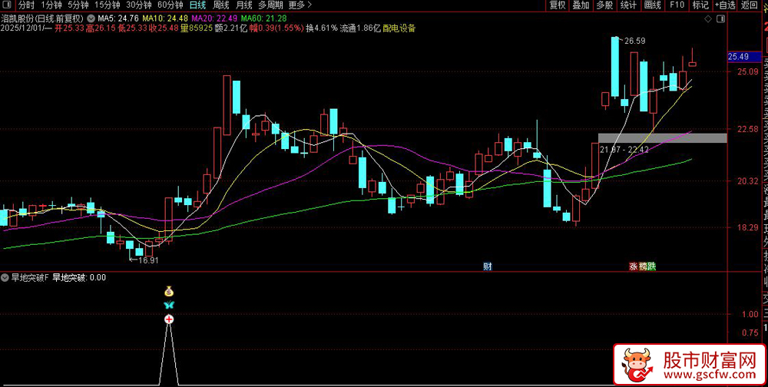Add stock via +自选 button

(726, 5)
